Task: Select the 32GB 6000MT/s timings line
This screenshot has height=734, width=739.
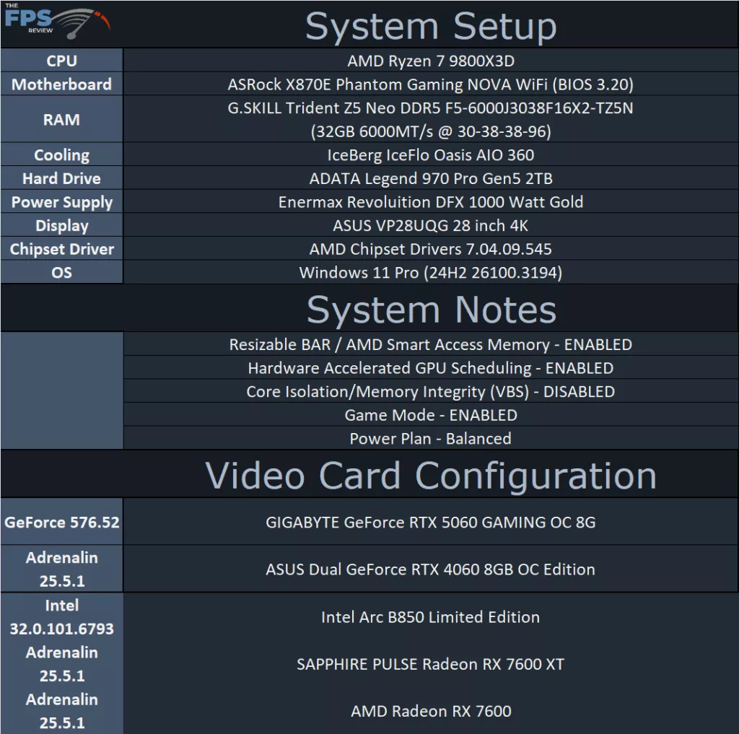Action: click(431, 131)
